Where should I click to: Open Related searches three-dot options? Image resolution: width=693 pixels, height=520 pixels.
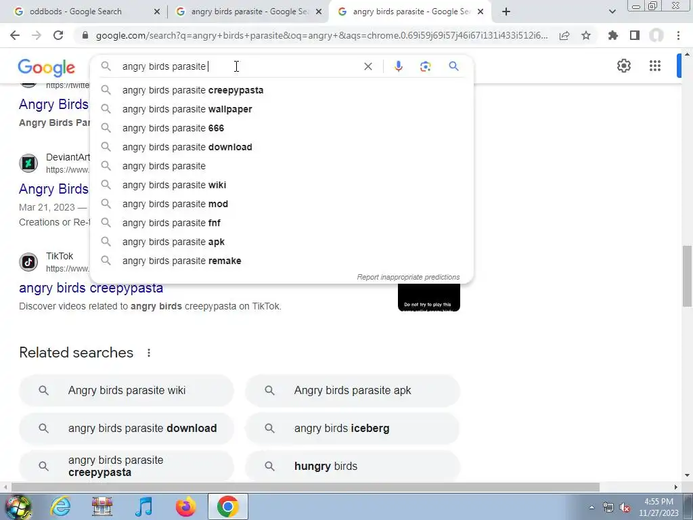(149, 353)
